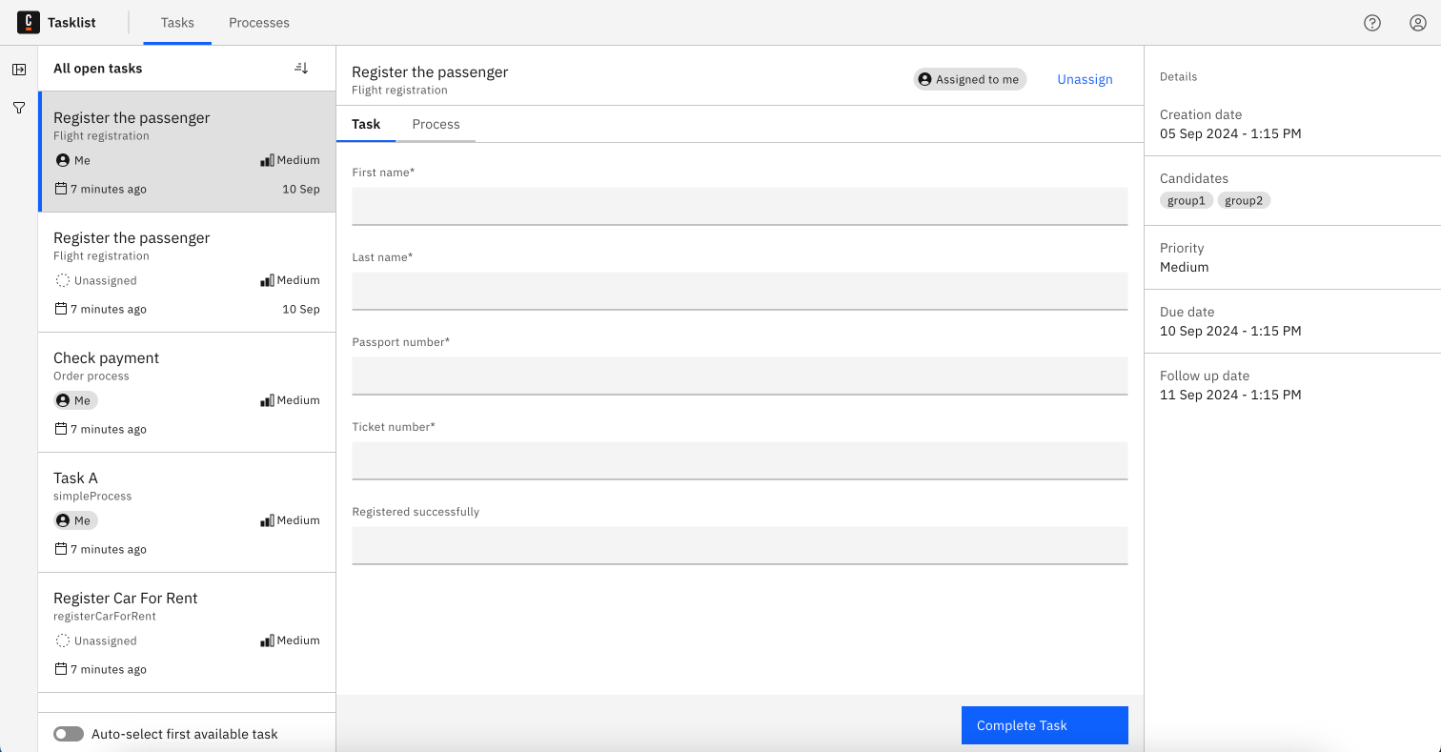
Task: Open the filter icon in left sidebar
Action: click(x=18, y=108)
